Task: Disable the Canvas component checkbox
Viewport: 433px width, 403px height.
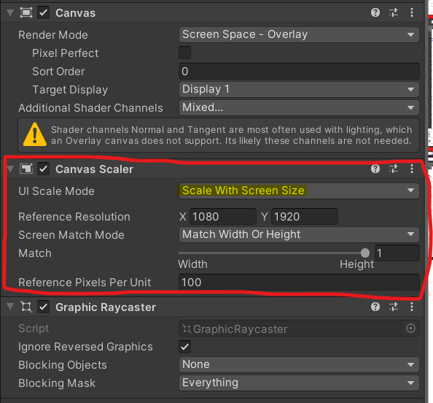Action: tap(43, 13)
